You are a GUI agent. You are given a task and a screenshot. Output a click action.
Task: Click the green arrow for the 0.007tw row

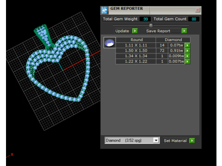[187, 61]
